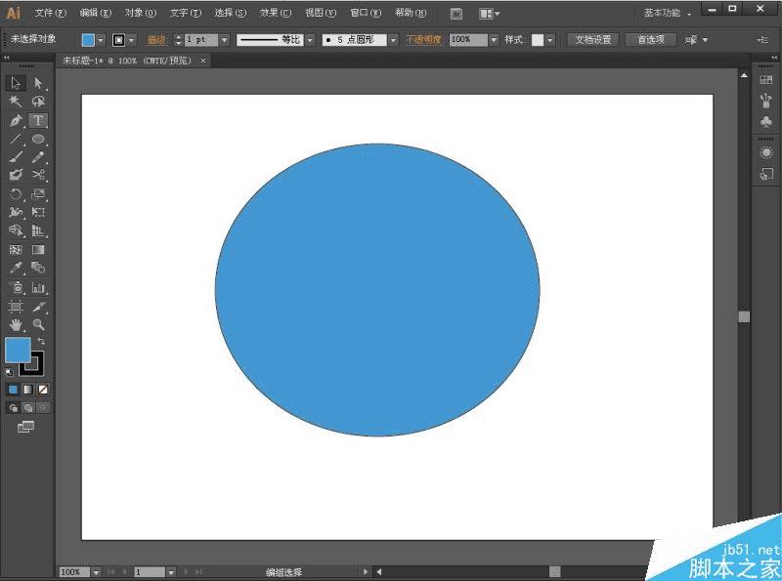Open the 文件 menu
Image resolution: width=782 pixels, height=581 pixels.
51,14
